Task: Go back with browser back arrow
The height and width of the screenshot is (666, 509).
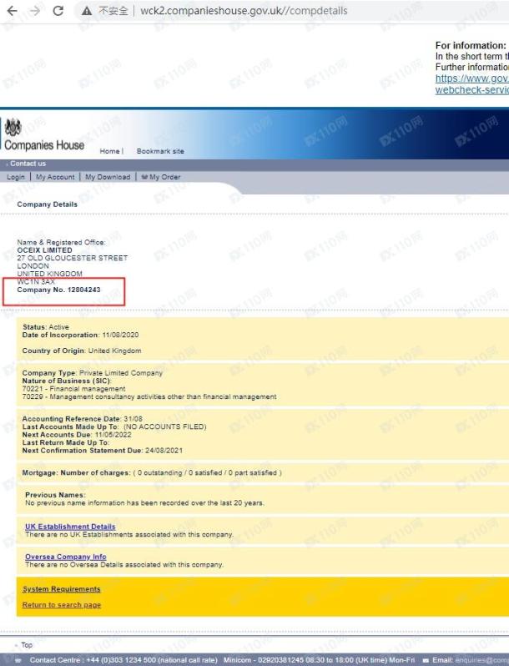Action: click(12, 11)
